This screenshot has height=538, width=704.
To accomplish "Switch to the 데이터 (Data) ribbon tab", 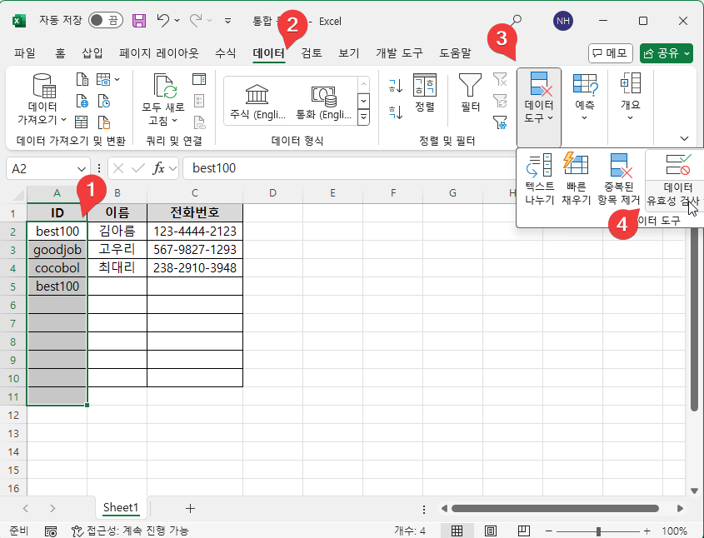I will (x=267, y=52).
